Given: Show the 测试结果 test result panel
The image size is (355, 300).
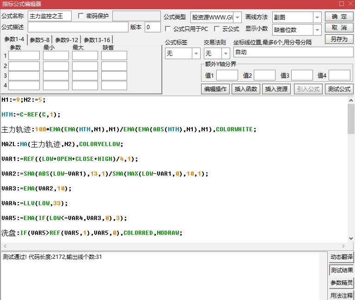Looking at the screenshot, I should [342, 270].
